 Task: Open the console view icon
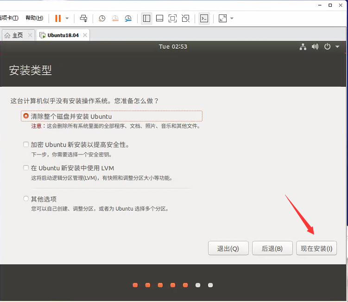click(x=204, y=18)
